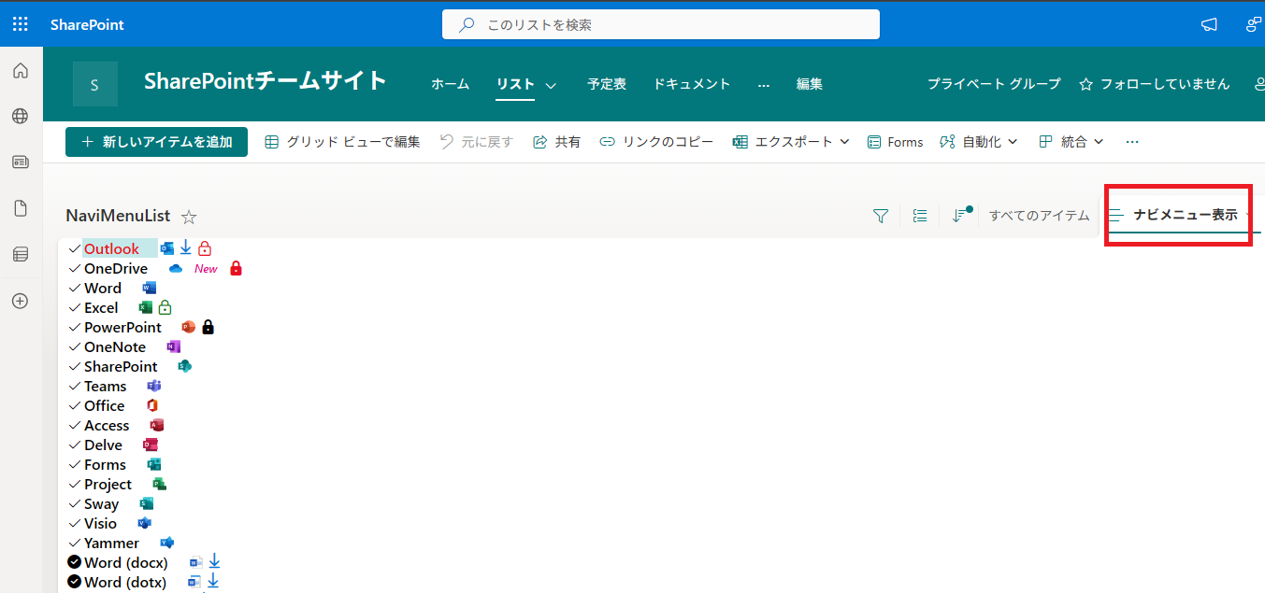
Task: Click the sort icon with green dot
Action: 960,215
